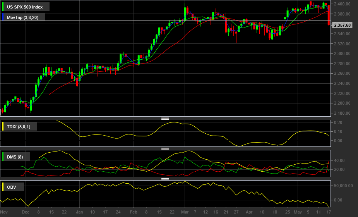The image size is (358, 217).
Task: Click the 2,200.00 price axis label
Action: click(x=342, y=103)
